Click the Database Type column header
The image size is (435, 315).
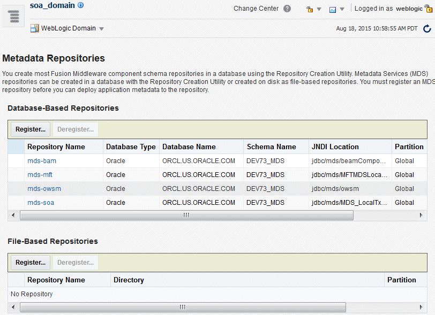(131, 147)
